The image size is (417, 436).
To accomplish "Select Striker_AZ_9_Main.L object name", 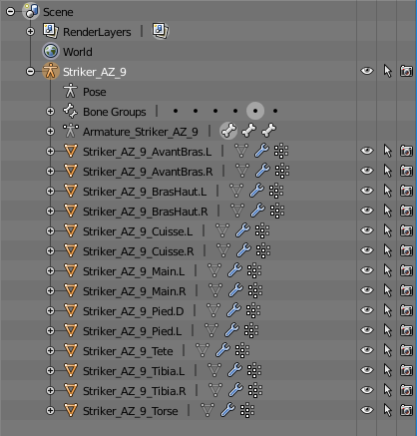I will (x=134, y=271).
